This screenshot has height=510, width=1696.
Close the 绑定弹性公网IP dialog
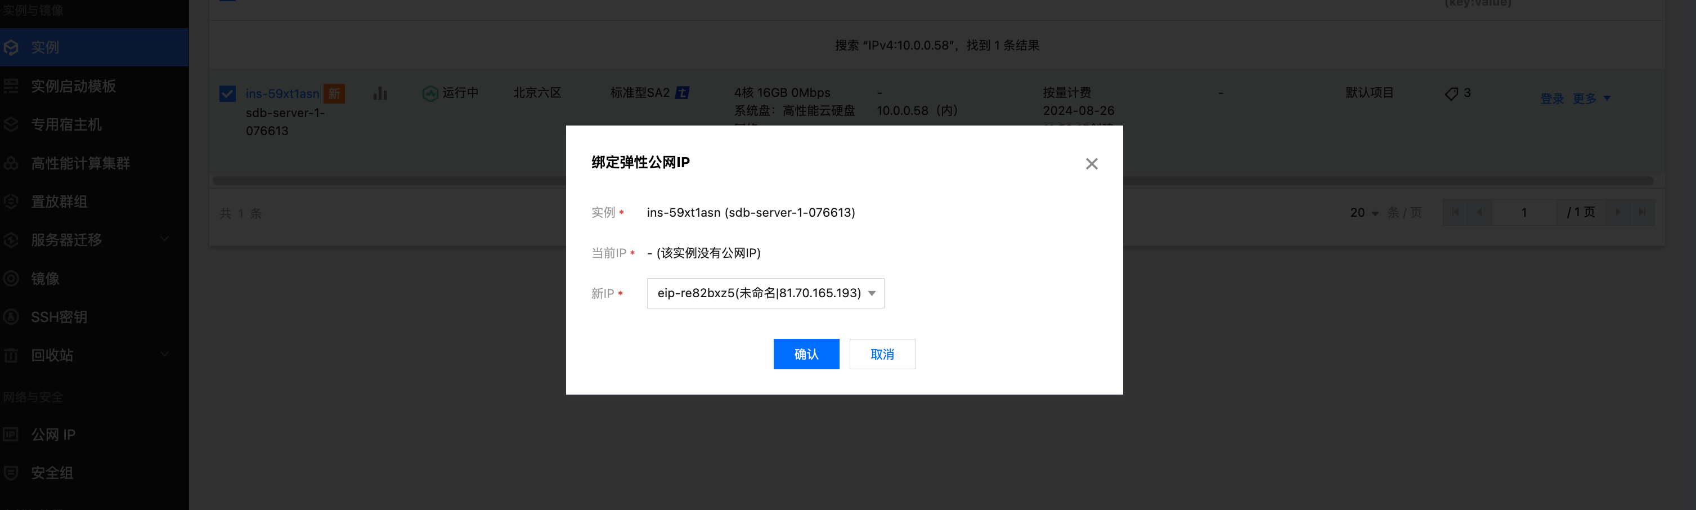tap(1091, 163)
